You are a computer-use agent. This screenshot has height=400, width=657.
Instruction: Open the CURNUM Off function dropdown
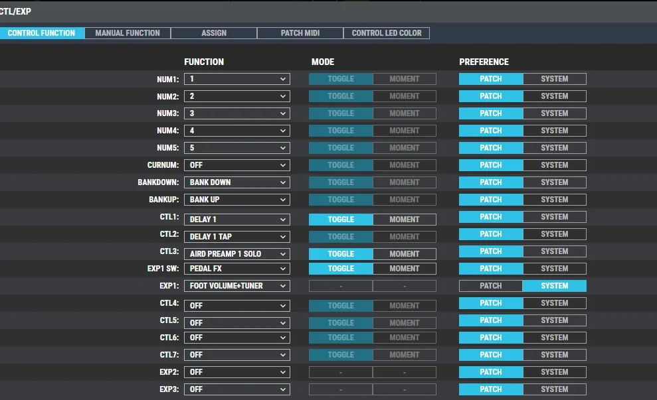coord(237,165)
